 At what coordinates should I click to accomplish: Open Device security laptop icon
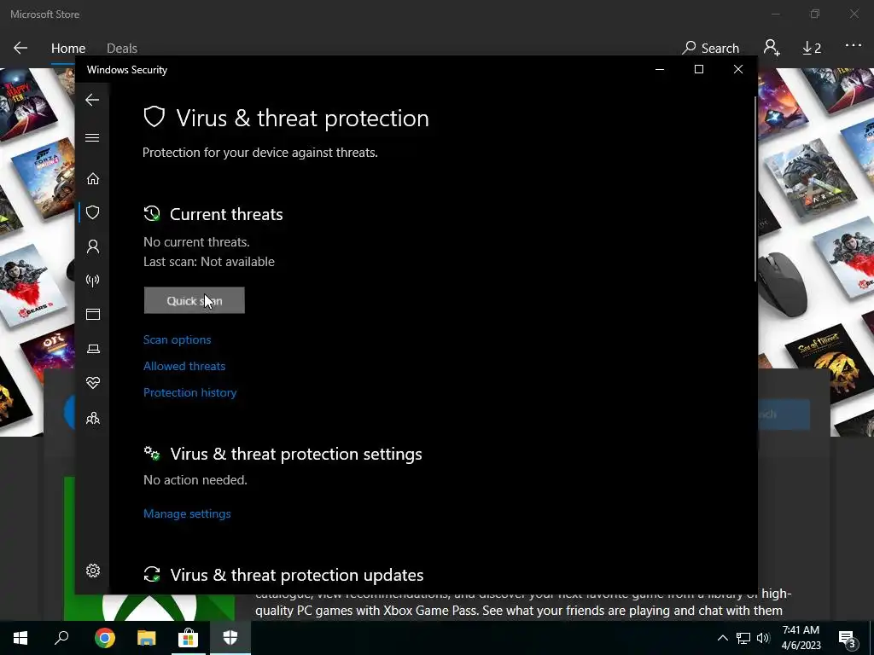tap(92, 349)
